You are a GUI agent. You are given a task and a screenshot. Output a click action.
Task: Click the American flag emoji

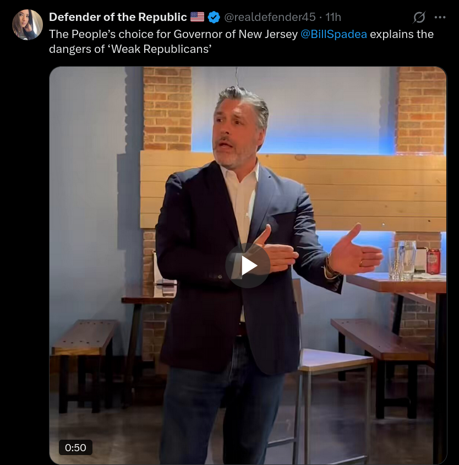(x=197, y=17)
